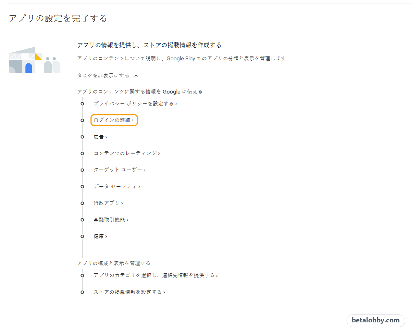Screen dimensions: 411x333
Task: Click section label アプリのコンテンツに関する情報を Google に伝える
Action: [x=140, y=92]
